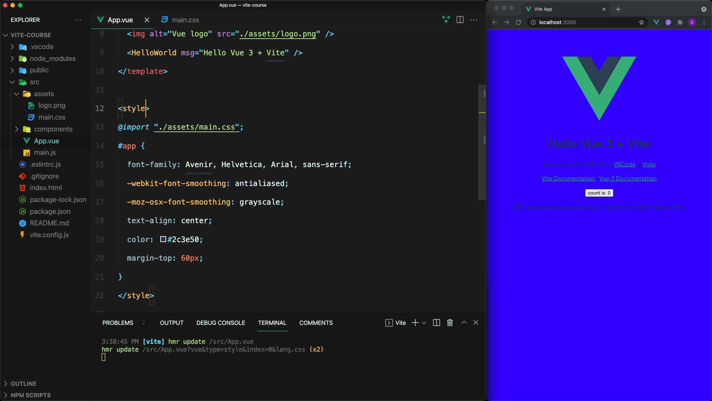The image size is (712, 401).
Task: Open main.css file in explorer tree
Action: (x=52, y=117)
